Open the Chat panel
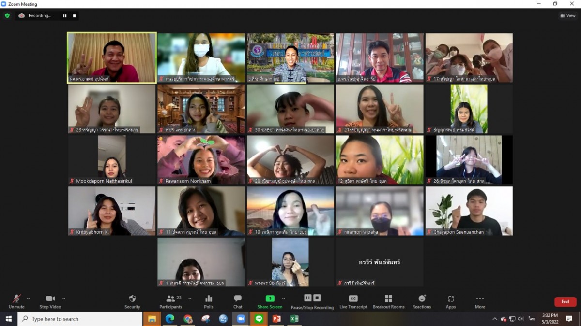The image size is (581, 326). (238, 301)
